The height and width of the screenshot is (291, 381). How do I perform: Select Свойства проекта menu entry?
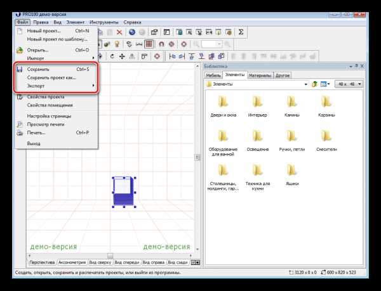(x=46, y=97)
